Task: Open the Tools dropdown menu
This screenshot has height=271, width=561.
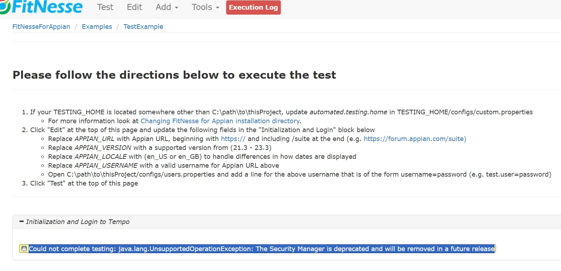Action: (x=205, y=7)
